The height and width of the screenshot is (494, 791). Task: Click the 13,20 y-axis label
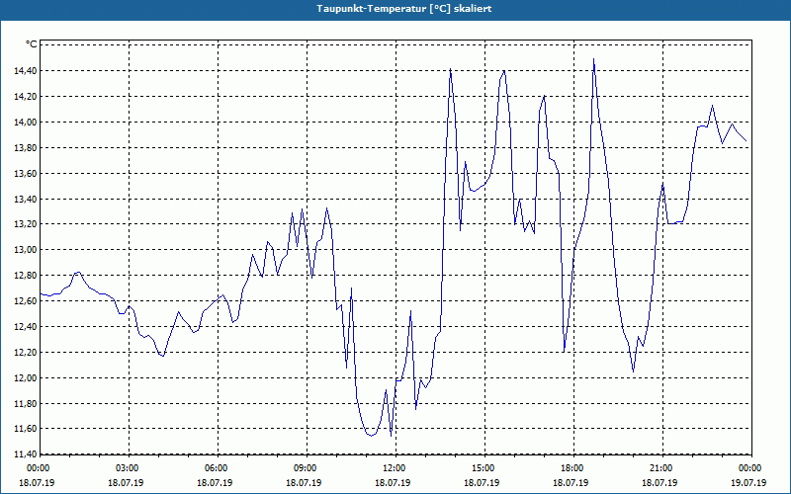click(x=26, y=224)
